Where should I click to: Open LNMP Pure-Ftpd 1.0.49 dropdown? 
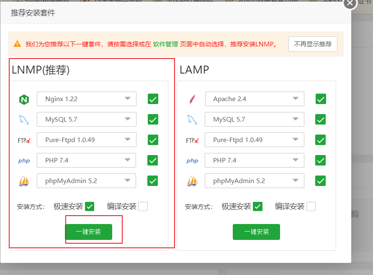pos(87,140)
